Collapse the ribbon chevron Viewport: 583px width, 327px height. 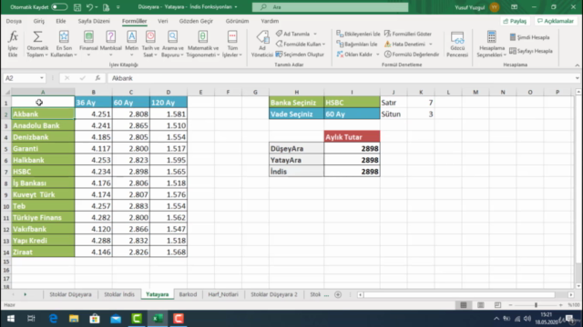577,65
